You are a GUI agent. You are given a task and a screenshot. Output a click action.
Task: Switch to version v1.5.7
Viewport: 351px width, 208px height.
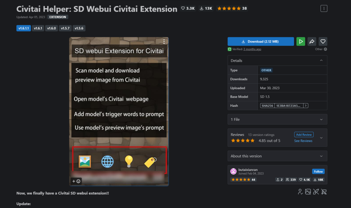[x=66, y=28]
